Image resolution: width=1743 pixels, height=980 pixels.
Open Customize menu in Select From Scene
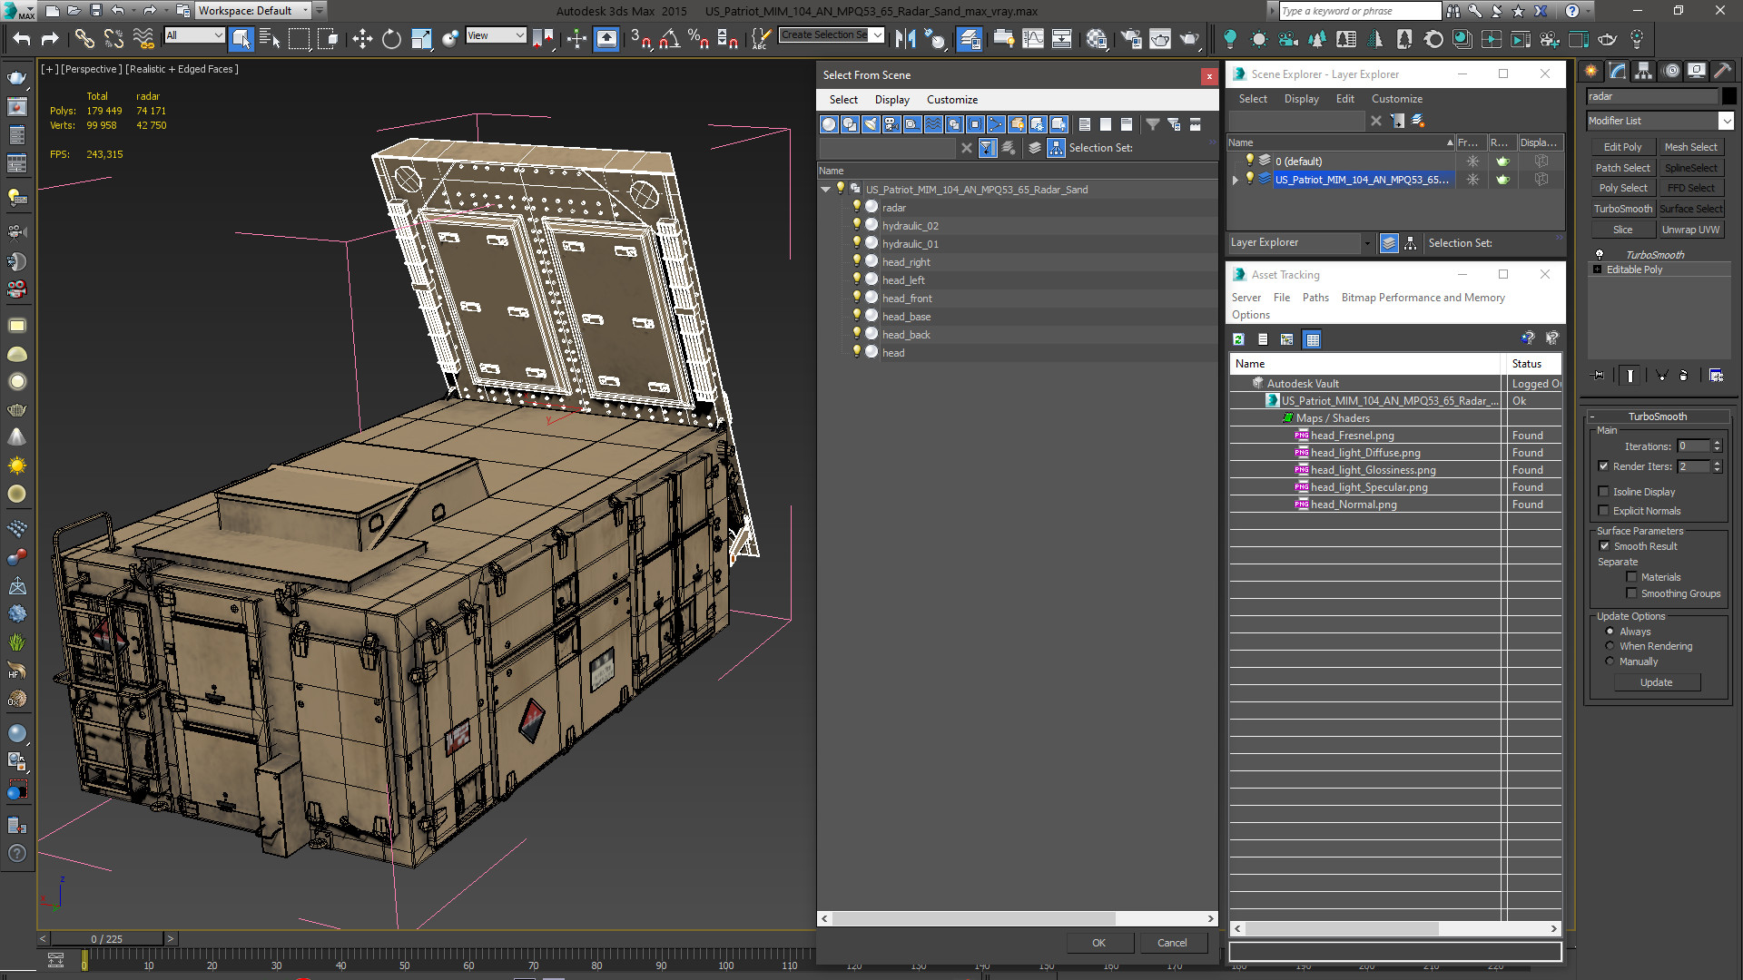951,100
